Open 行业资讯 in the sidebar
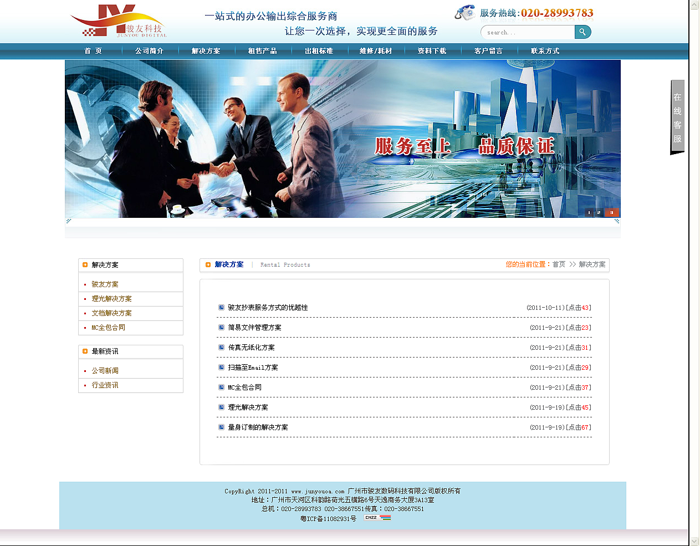 (105, 385)
